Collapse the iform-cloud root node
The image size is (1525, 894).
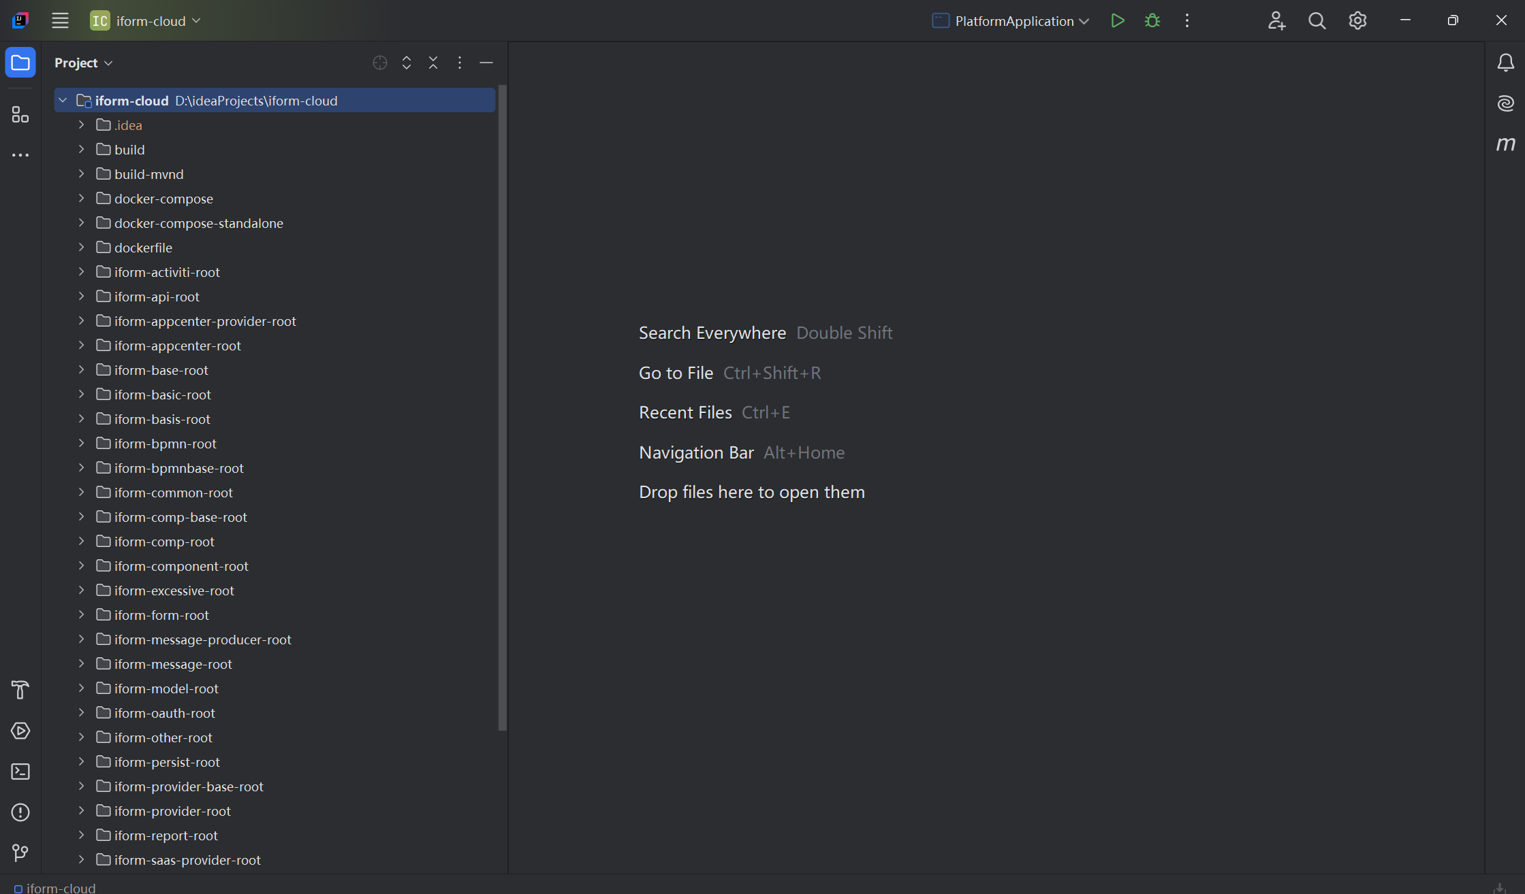pos(63,101)
